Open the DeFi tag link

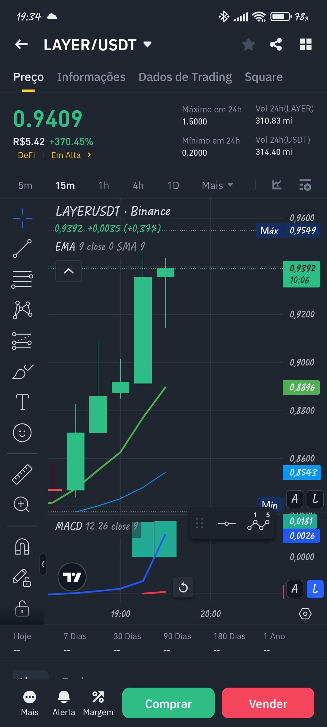coord(26,155)
